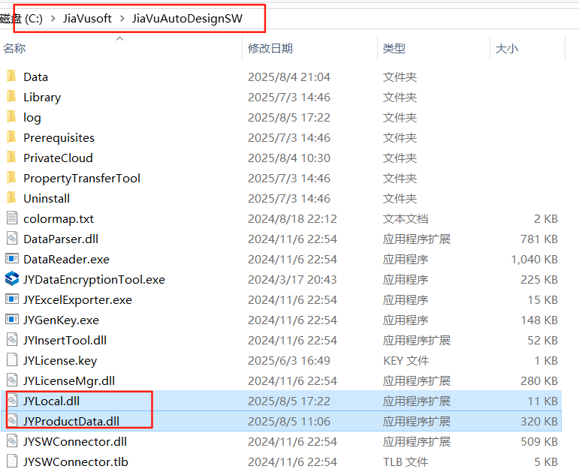The image size is (579, 469).
Task: Sort files by the 类型 column header
Action: point(394,48)
